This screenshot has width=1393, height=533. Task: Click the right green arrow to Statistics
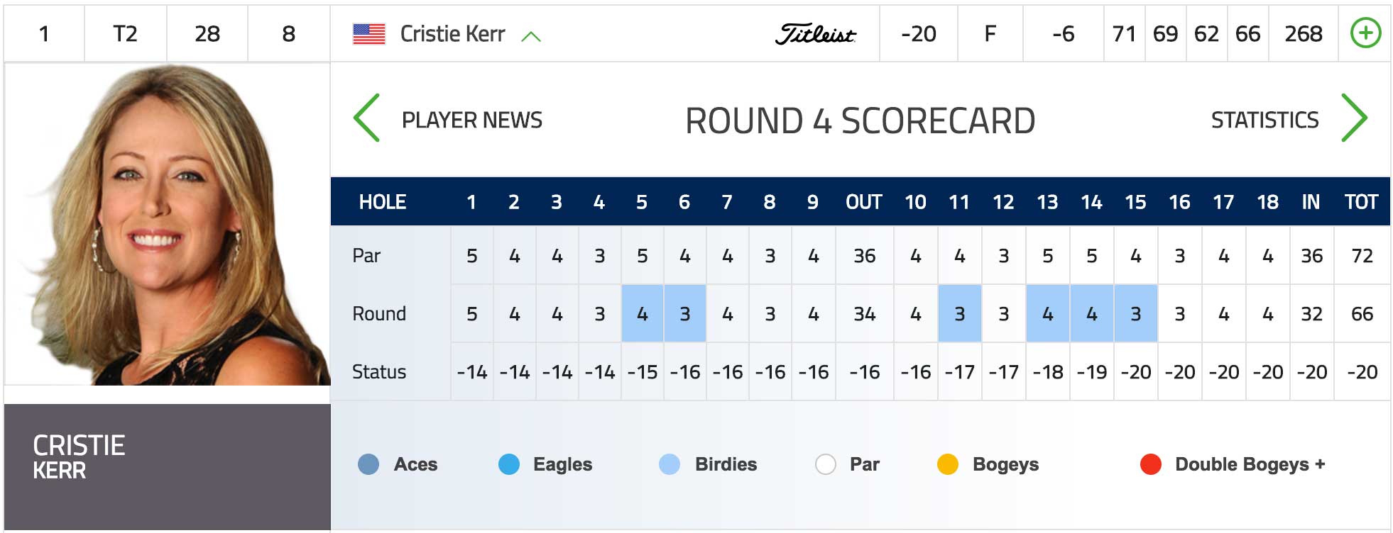tap(1354, 118)
